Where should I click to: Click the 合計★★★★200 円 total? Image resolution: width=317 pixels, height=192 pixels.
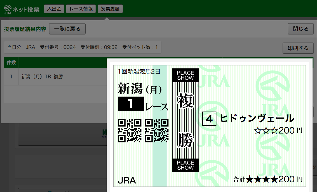coord(268,179)
